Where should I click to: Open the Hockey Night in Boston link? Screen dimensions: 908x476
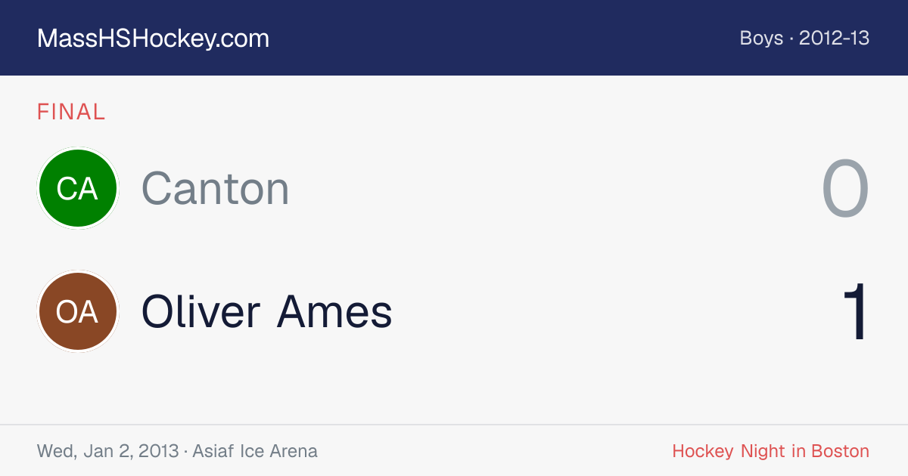pyautogui.click(x=770, y=451)
